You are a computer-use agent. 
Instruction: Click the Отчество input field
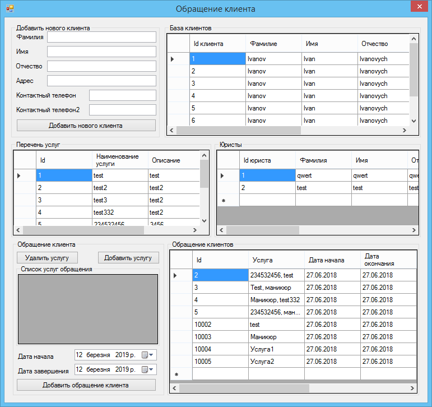click(x=101, y=66)
